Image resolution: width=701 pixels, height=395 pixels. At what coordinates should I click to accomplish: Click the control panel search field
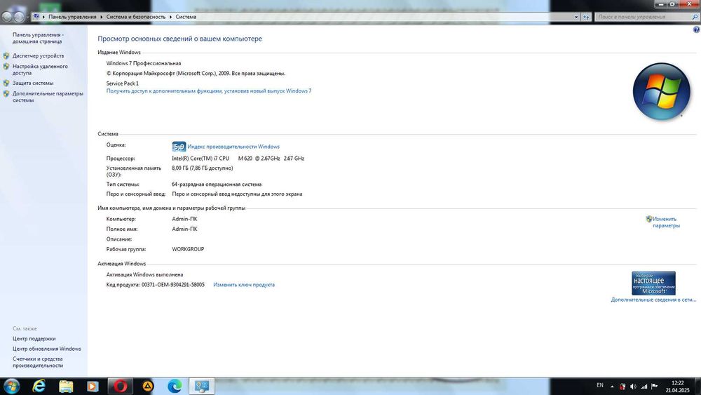[643, 17]
